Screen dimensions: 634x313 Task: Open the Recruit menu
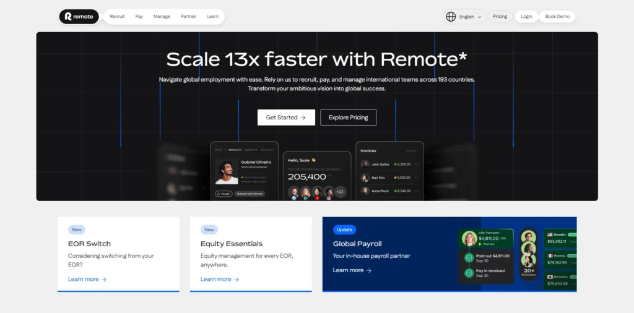(x=117, y=17)
